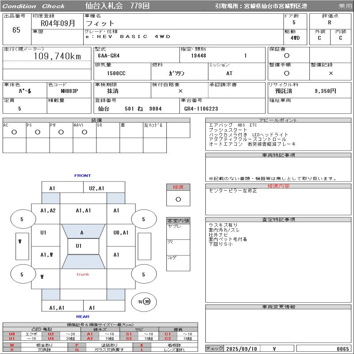Toggle the NAVI equipment circle mark

pyautogui.click(x=85, y=132)
